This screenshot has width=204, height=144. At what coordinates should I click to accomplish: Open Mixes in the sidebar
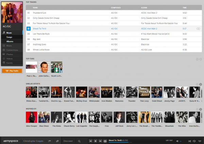coord(12,46)
